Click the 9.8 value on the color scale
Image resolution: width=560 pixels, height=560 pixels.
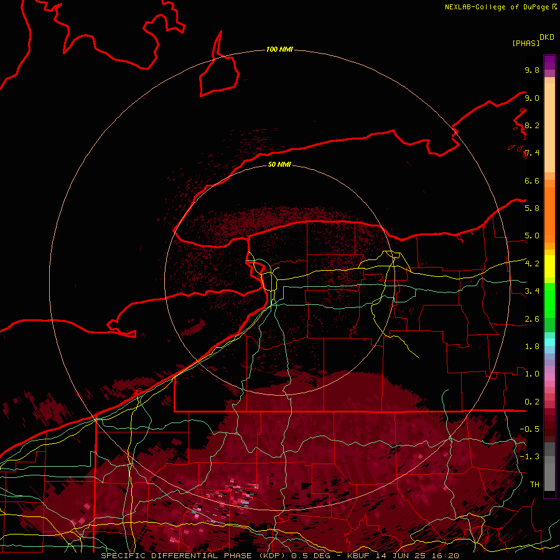point(532,70)
